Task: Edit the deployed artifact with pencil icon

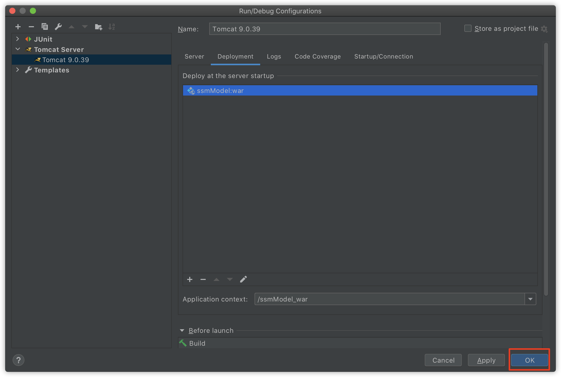Action: click(243, 279)
